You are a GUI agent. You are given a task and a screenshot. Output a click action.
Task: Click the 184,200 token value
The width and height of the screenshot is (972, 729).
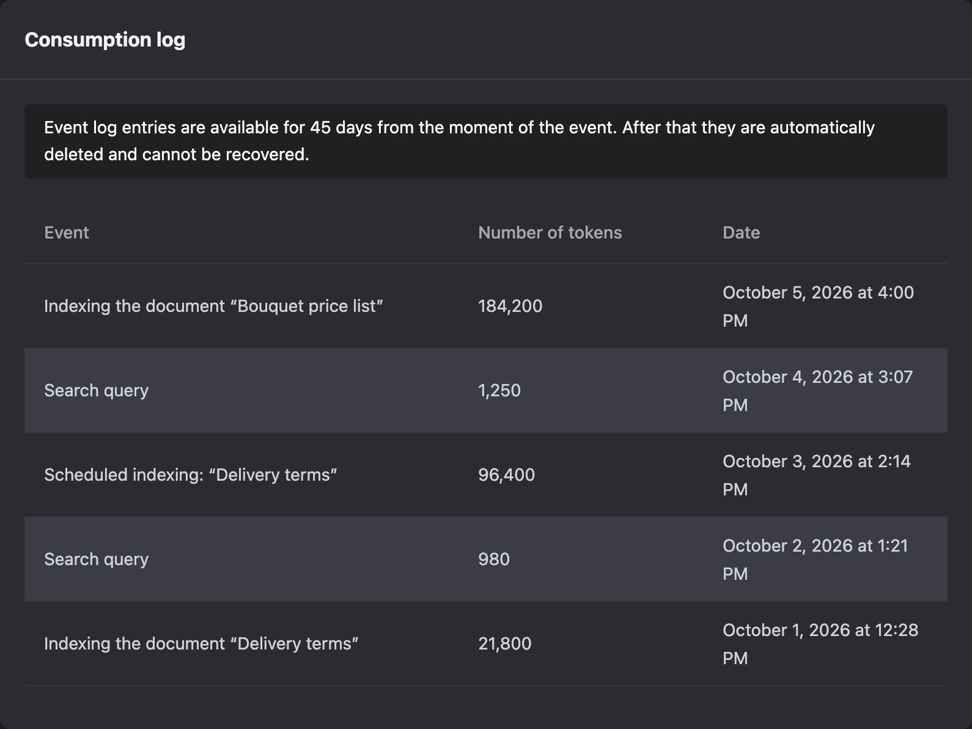coord(510,306)
